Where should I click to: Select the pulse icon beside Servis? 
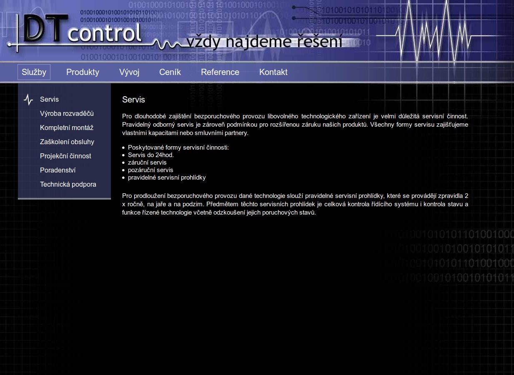coord(28,100)
